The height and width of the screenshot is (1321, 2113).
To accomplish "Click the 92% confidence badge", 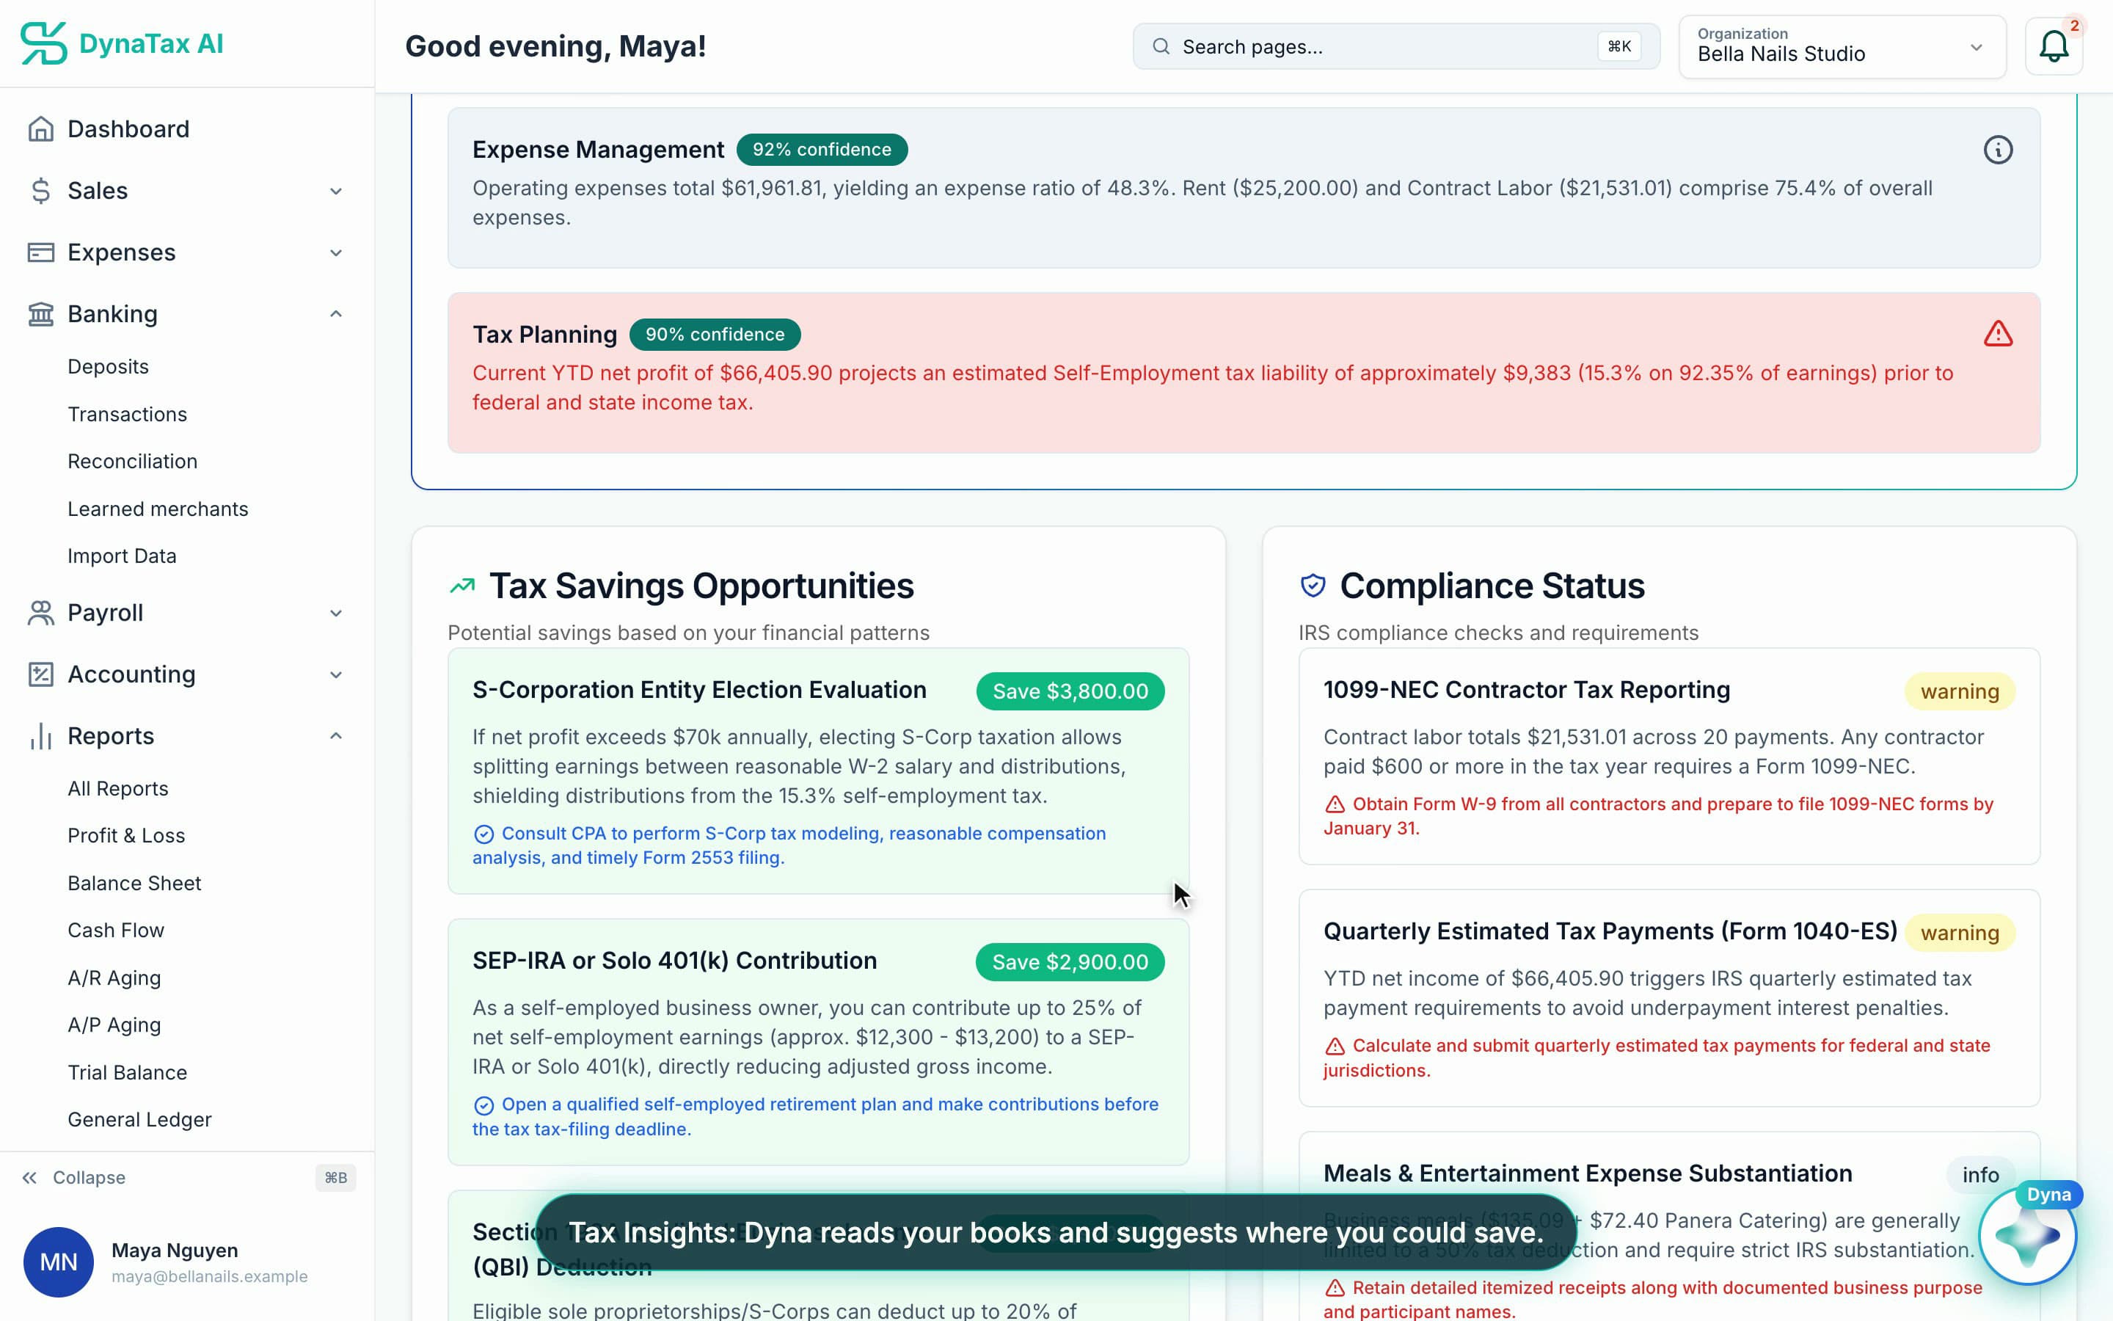I will pos(822,150).
